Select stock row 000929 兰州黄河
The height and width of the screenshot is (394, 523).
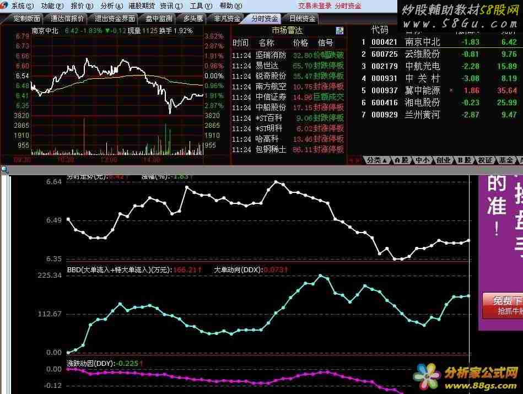tap(440, 115)
